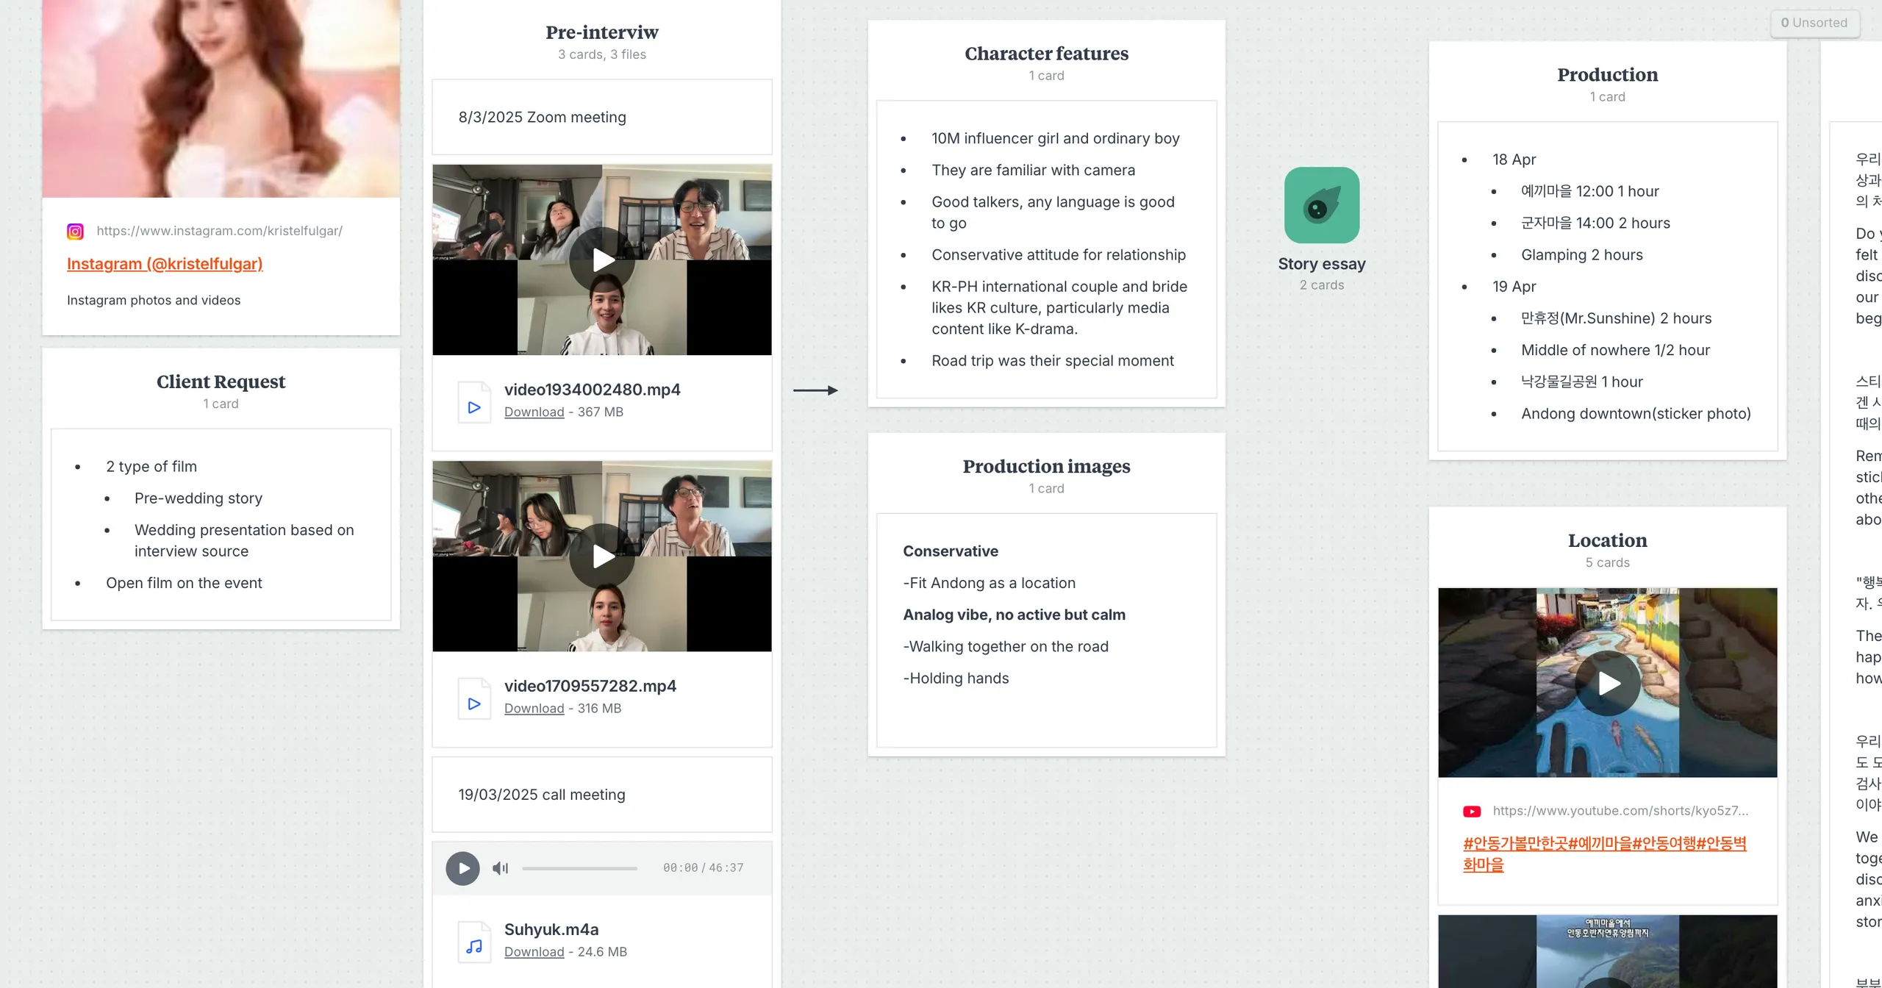Select 'Pre-wedding story' bullet
The image size is (1882, 988).
click(x=198, y=498)
